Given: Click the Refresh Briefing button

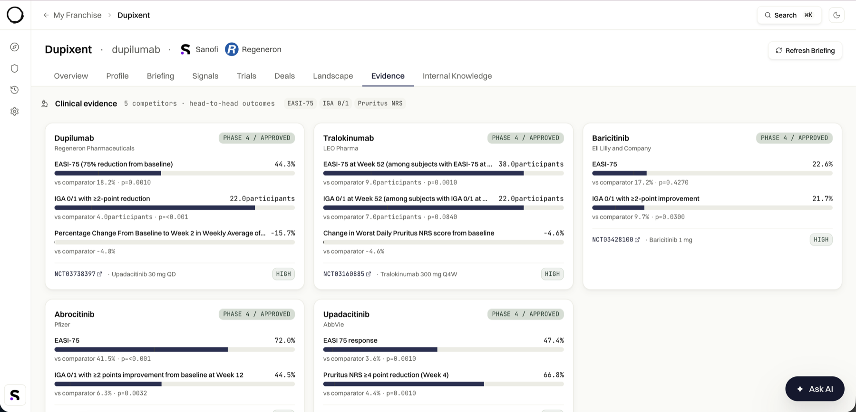Looking at the screenshot, I should [x=805, y=51].
